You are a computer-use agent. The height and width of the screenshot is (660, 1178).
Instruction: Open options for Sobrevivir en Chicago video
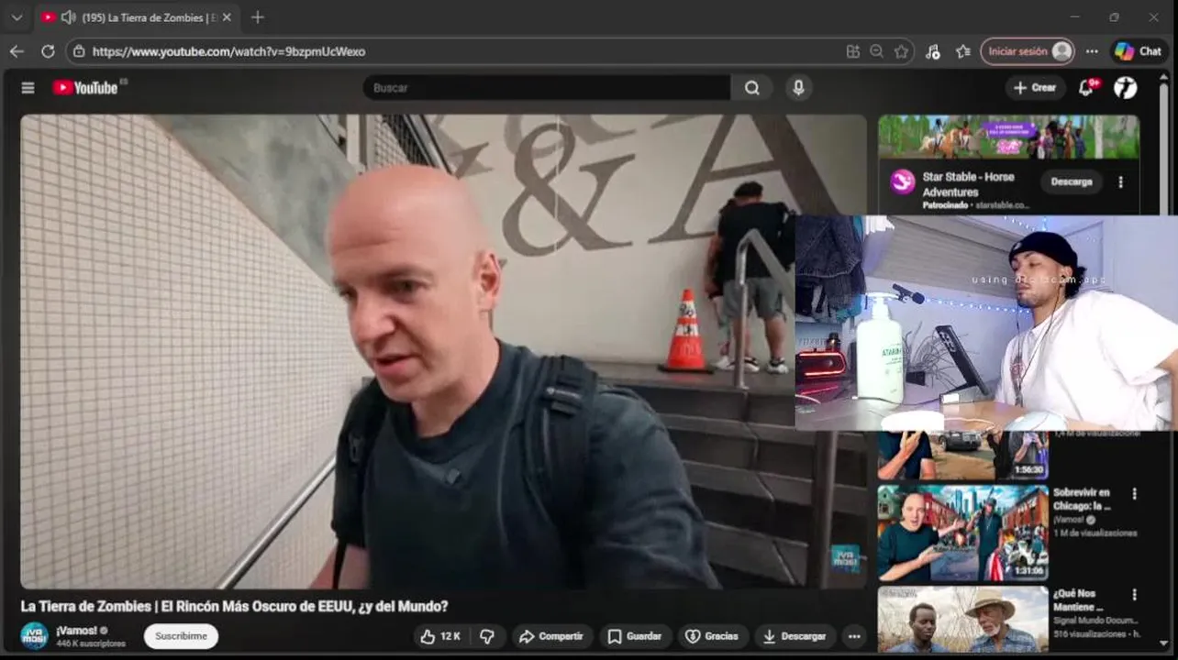pos(1134,493)
